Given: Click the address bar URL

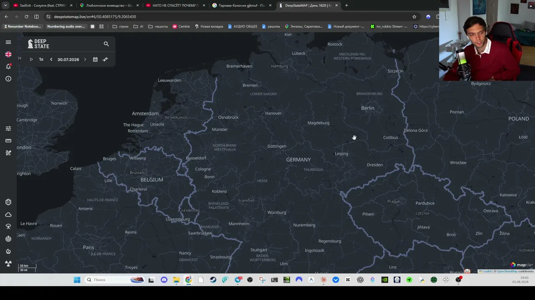Looking at the screenshot, I should click(x=95, y=17).
